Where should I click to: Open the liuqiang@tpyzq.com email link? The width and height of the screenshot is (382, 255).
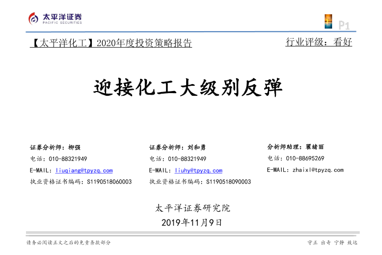(x=84, y=170)
